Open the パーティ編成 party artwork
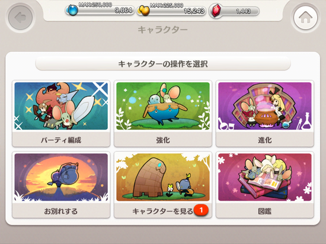 coord(61,106)
